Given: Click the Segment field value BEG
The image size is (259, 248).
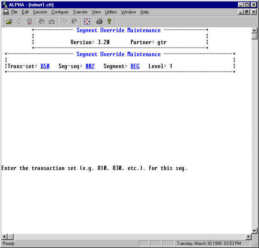Looking at the screenshot, I should click(135, 66).
